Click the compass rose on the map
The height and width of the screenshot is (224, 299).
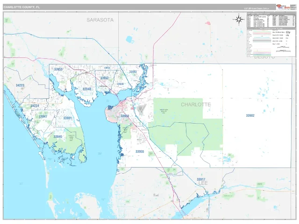239,19
